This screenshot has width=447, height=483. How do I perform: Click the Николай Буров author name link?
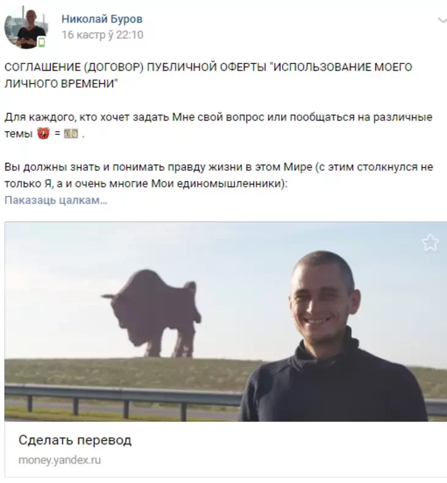(x=102, y=19)
